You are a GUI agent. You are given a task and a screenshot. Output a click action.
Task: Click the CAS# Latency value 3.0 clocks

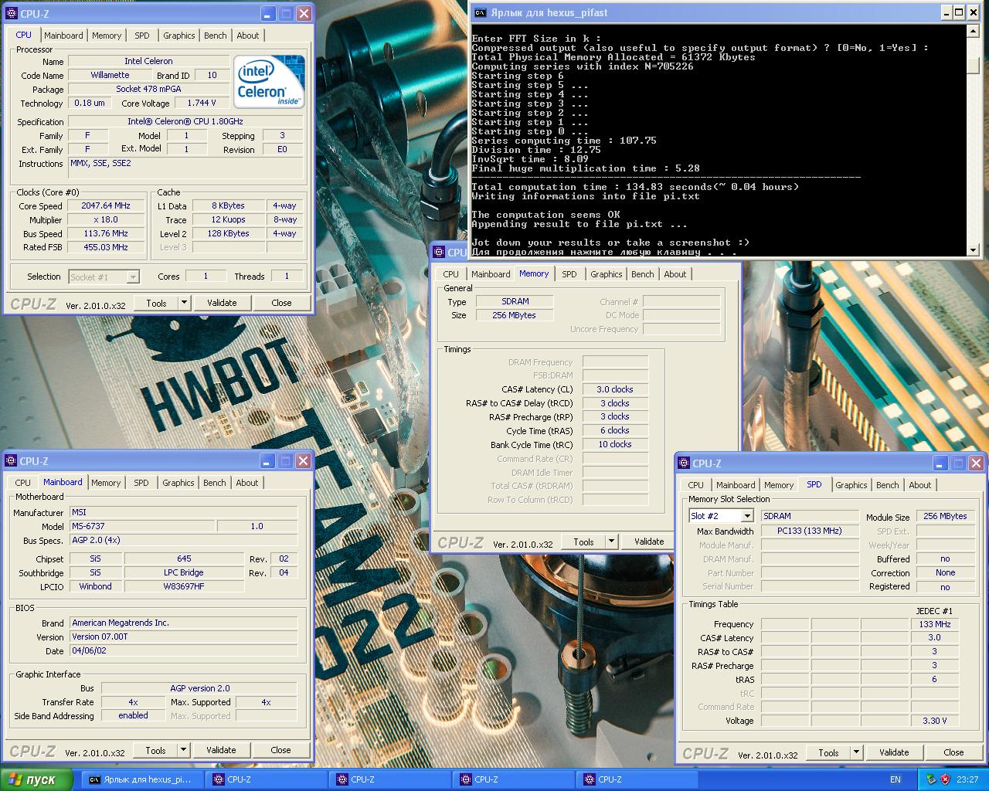pos(615,389)
